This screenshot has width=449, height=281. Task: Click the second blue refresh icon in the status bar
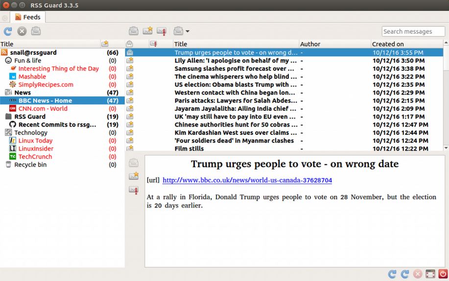405,274
